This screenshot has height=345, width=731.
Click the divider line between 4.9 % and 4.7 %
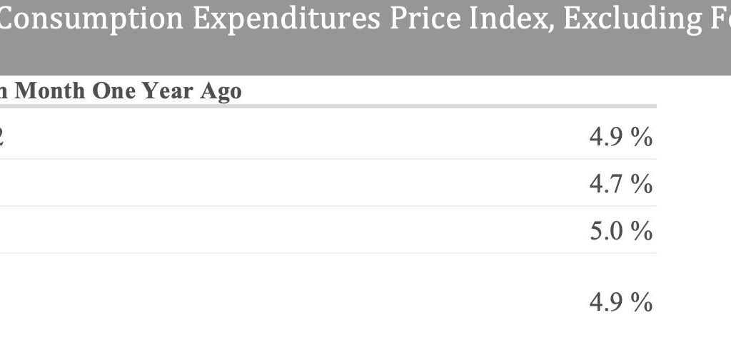328,159
